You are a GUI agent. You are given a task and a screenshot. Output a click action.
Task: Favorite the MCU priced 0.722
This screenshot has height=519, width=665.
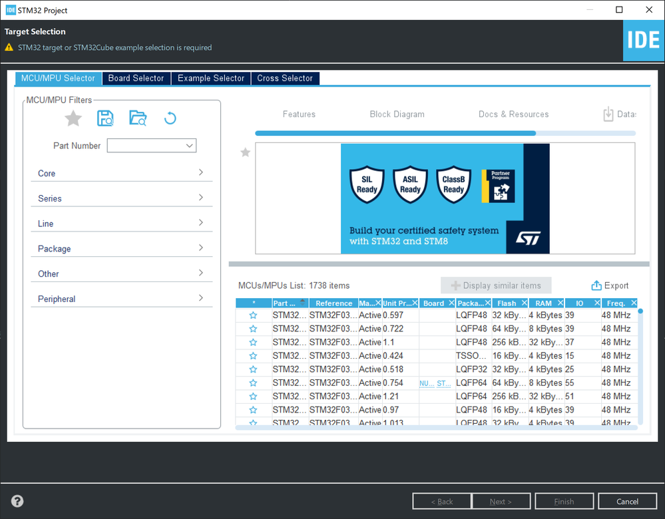(253, 329)
